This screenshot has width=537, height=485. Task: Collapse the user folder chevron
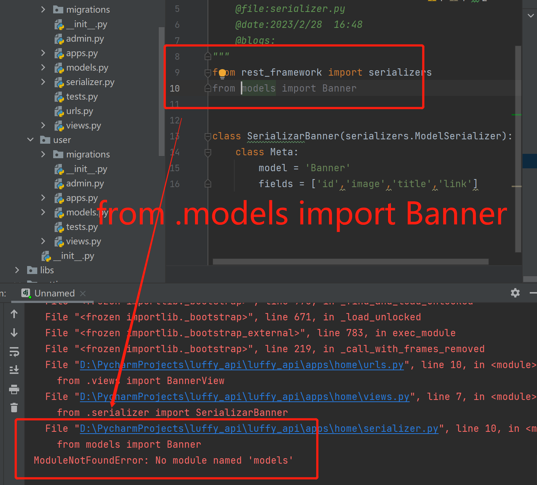[x=30, y=140]
